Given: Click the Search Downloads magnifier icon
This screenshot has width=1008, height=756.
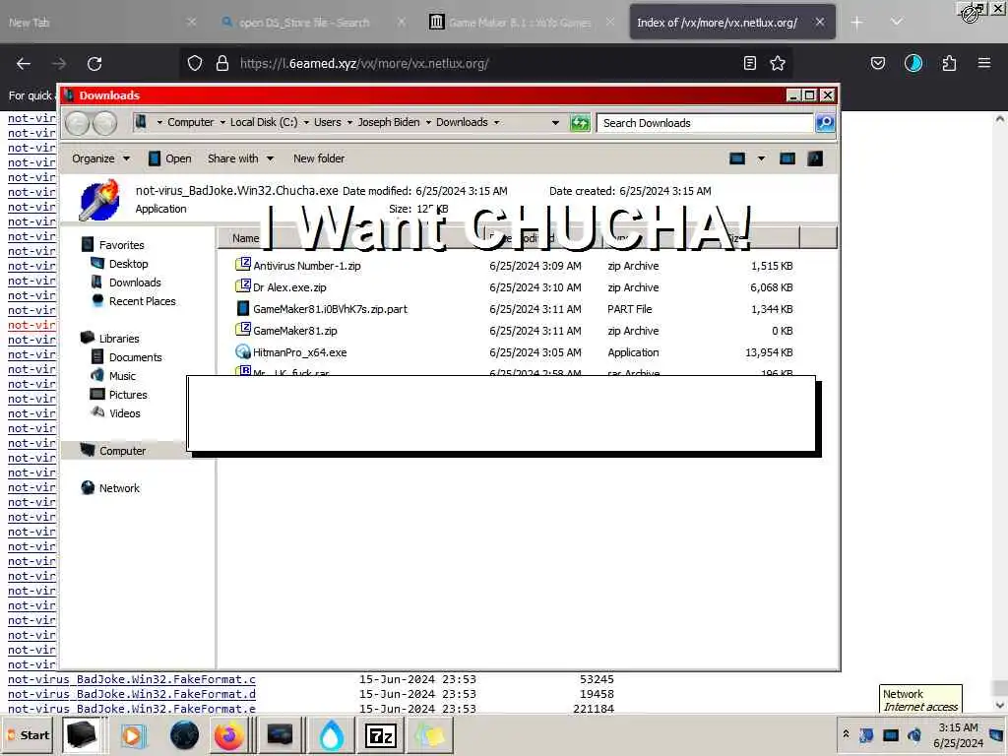Looking at the screenshot, I should click(x=825, y=123).
